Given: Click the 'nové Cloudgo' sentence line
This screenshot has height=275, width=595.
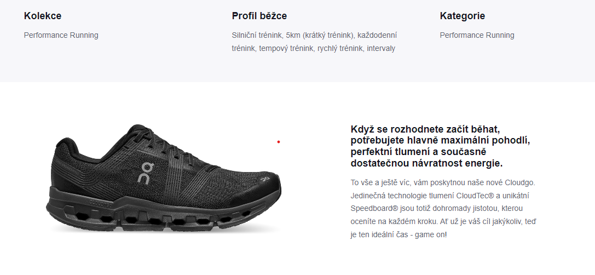Looking at the screenshot, I should click(x=443, y=183).
